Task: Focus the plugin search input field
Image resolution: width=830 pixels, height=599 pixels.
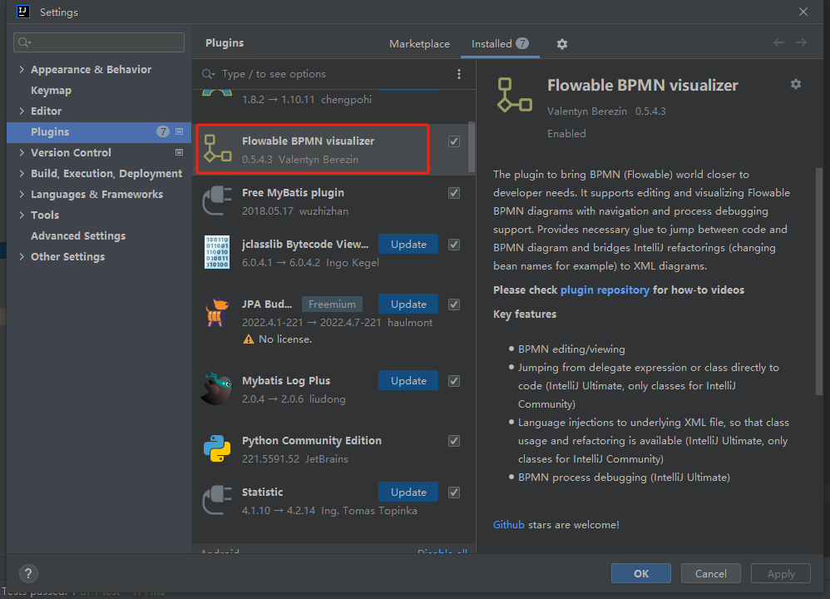Action: click(x=333, y=74)
